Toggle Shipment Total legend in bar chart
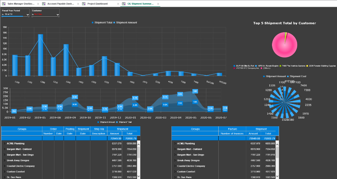The height and width of the screenshot is (179, 337). click(x=103, y=23)
